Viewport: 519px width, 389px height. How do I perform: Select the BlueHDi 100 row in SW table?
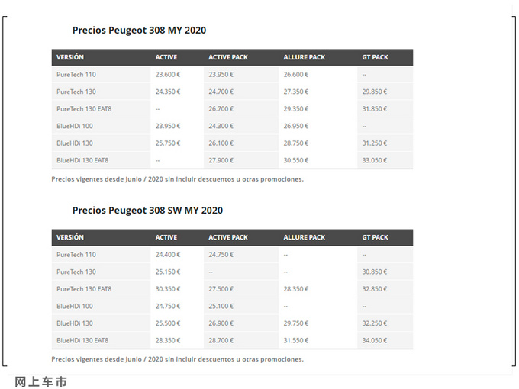pyautogui.click(x=232, y=306)
